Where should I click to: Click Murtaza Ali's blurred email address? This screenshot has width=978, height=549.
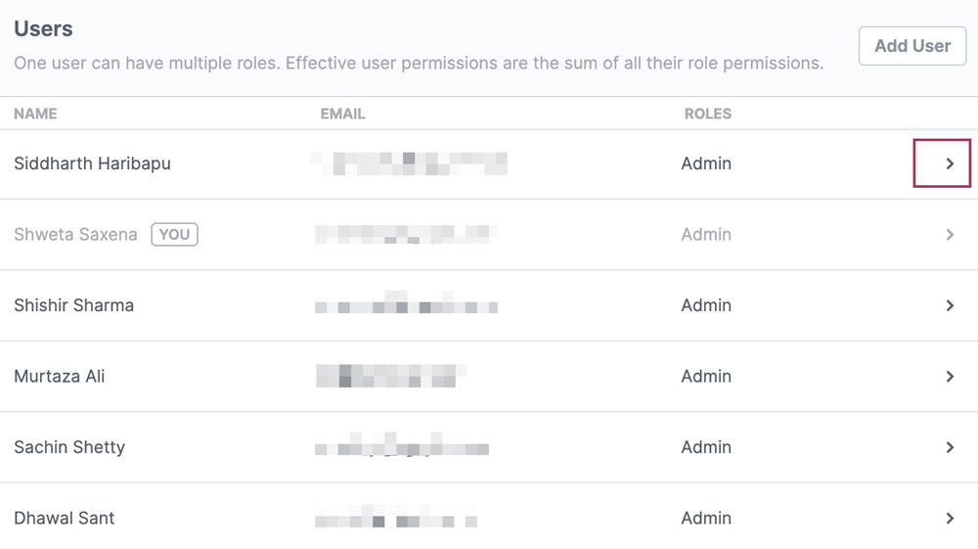click(x=391, y=376)
